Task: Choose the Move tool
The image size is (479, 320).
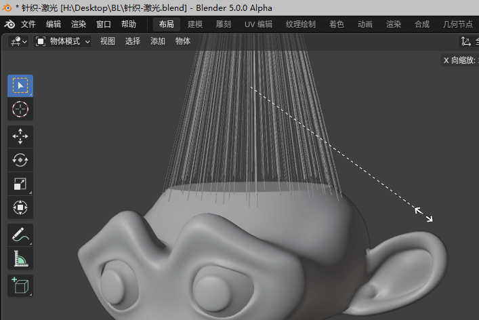Action: tap(20, 136)
